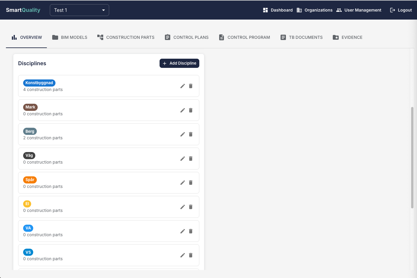
Task: Switch to the BIM Models tab
Action: (x=70, y=37)
